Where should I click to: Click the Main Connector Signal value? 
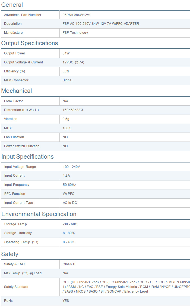click(x=67, y=80)
